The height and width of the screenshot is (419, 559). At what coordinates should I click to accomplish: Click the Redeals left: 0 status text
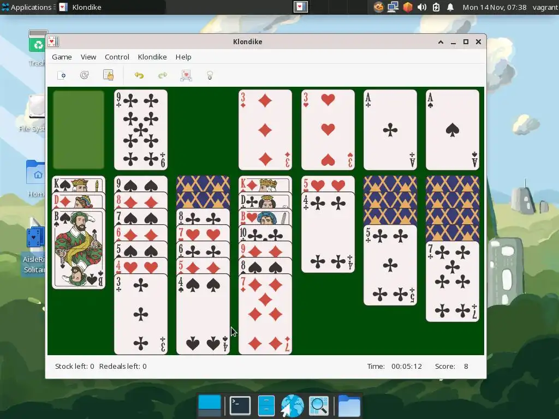tap(123, 366)
